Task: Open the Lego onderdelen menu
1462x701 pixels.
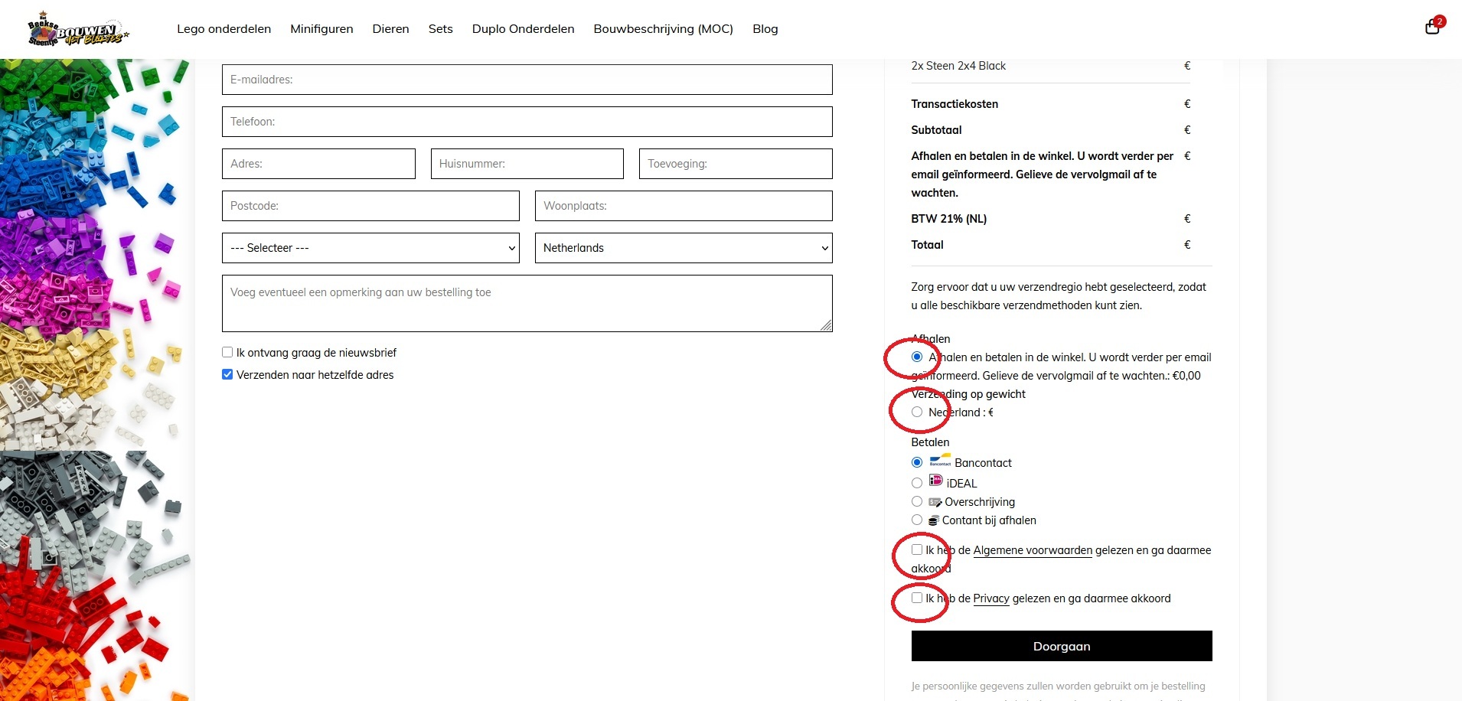Action: (224, 29)
